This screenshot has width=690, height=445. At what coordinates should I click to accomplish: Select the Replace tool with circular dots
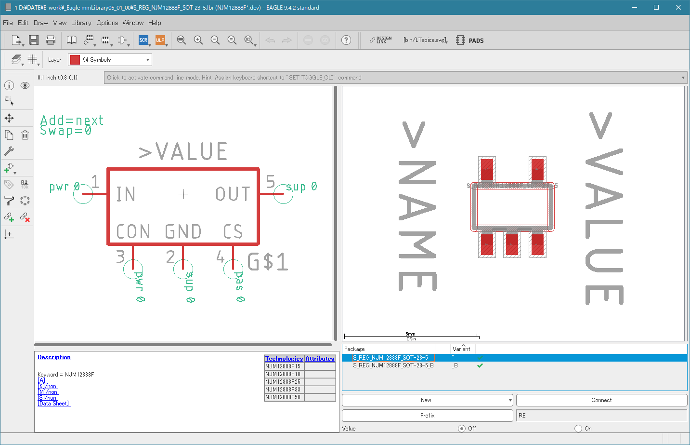coord(25,201)
